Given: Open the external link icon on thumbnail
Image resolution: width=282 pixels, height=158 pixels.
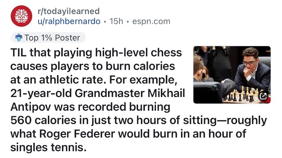Looking at the screenshot, I should [x=263, y=96].
